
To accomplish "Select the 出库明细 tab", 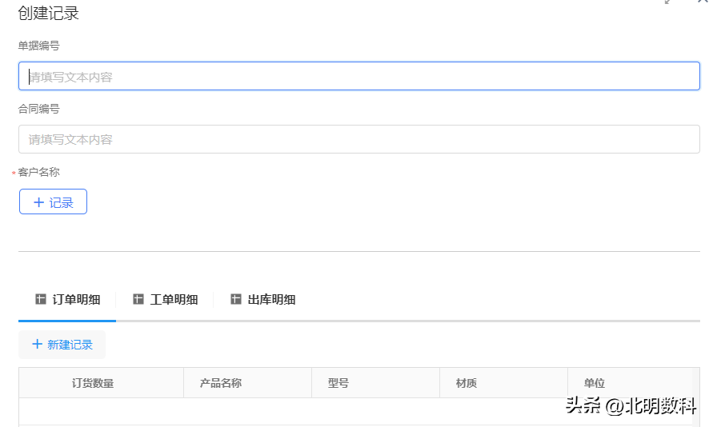I will click(271, 300).
